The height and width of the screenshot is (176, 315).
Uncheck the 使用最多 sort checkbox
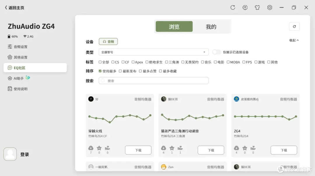point(100,71)
